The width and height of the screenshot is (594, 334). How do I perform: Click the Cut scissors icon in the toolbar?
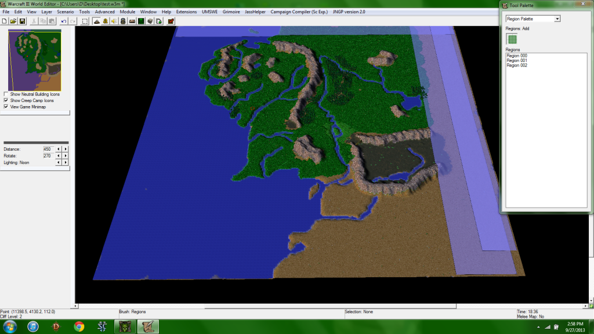(34, 21)
